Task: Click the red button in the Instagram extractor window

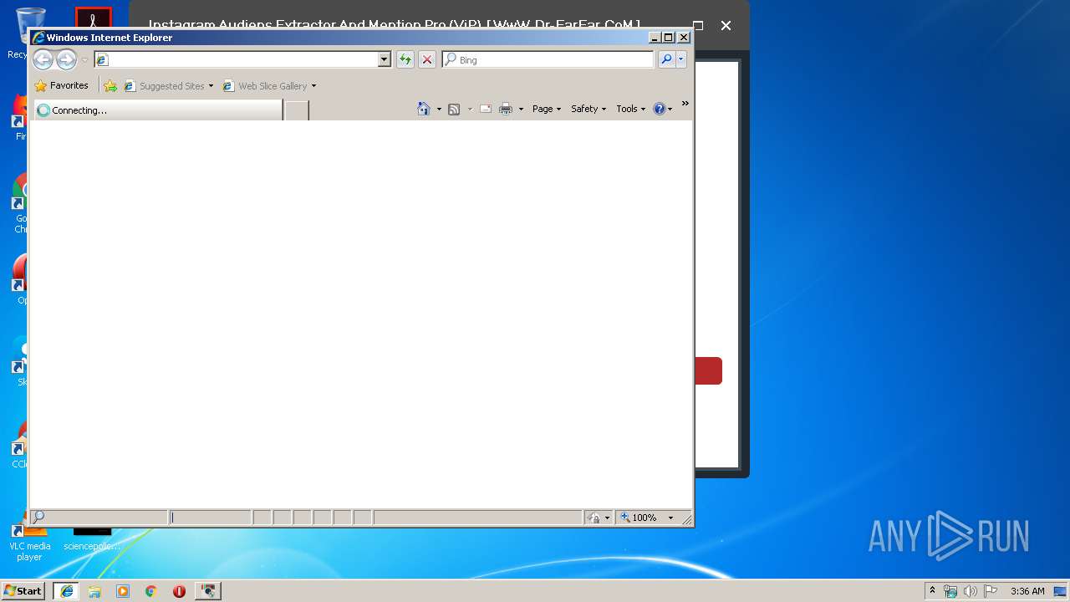Action: [x=707, y=370]
